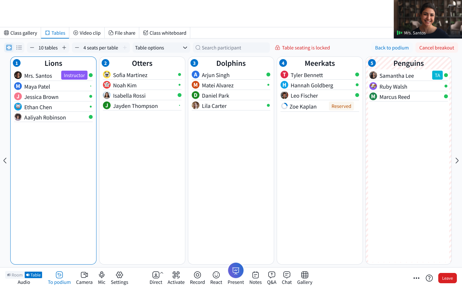Switch audio to Room mode

pyautogui.click(x=15, y=275)
